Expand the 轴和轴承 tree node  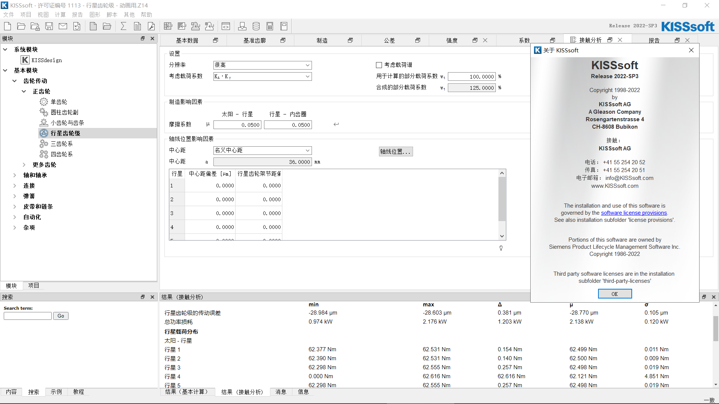(x=15, y=175)
